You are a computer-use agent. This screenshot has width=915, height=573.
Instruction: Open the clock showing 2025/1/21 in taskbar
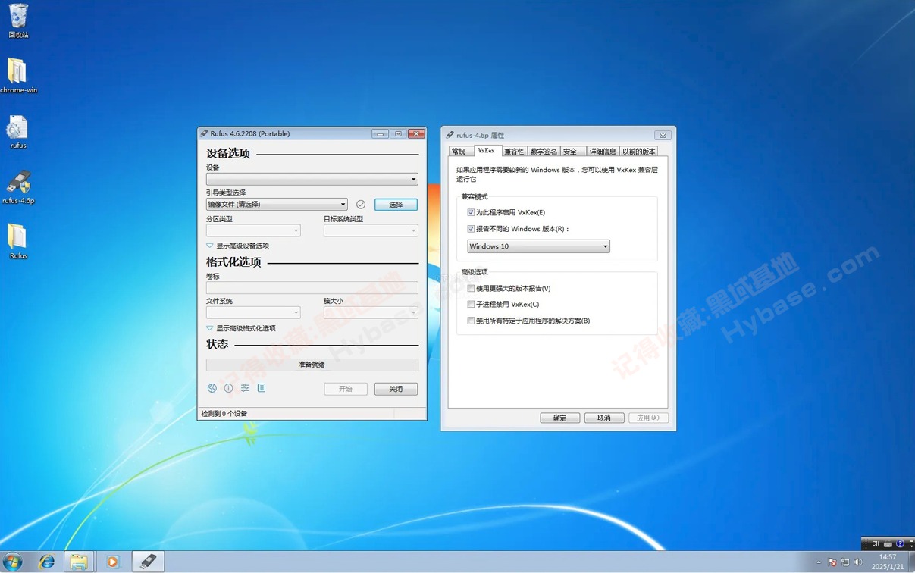coord(887,561)
